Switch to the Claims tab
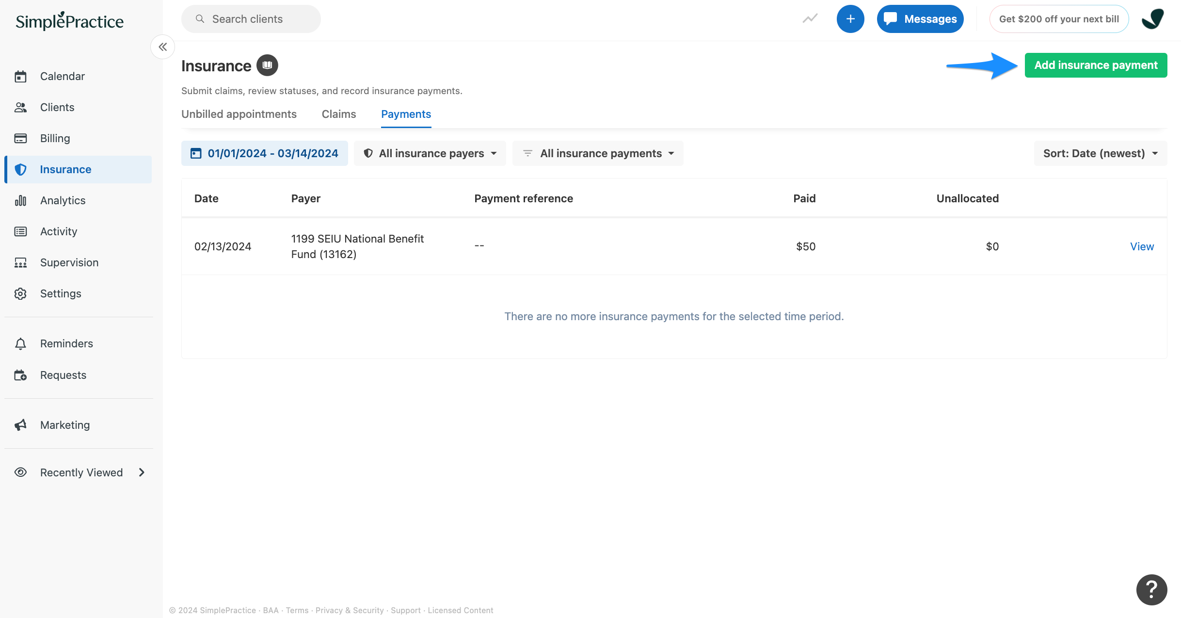Viewport: 1181px width, 618px height. tap(339, 114)
